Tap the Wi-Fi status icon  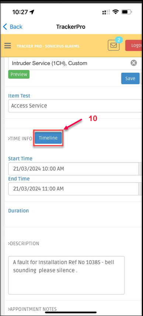tap(116, 12)
